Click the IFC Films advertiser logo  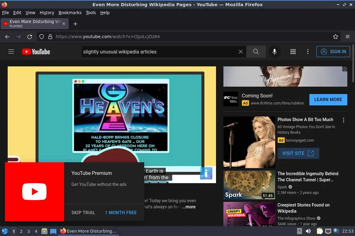pos(231,99)
